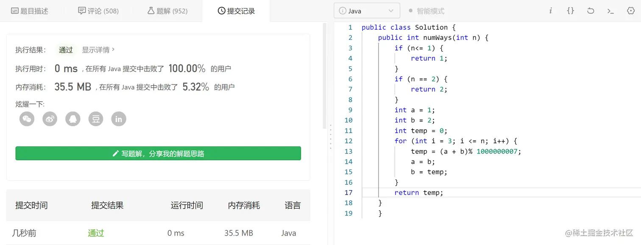Place cursor on 'public class Solution {' line
Image resolution: width=641 pixels, height=245 pixels.
(x=408, y=27)
